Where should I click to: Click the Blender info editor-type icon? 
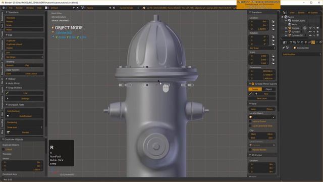4,8
